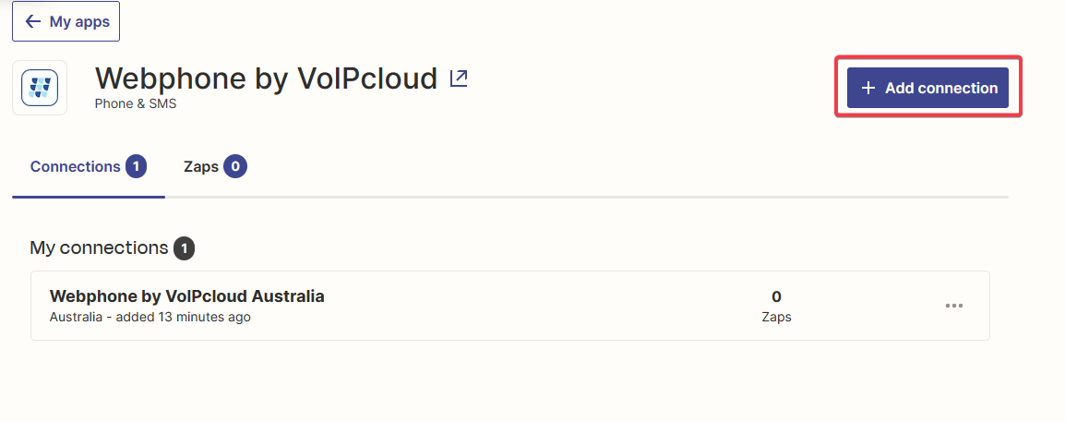Click the Phone & SMS category label
1065x422 pixels.
pyautogui.click(x=136, y=104)
